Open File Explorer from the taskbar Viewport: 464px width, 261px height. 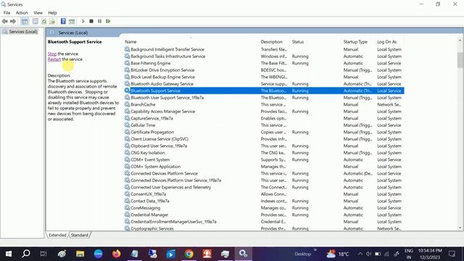pos(80,254)
